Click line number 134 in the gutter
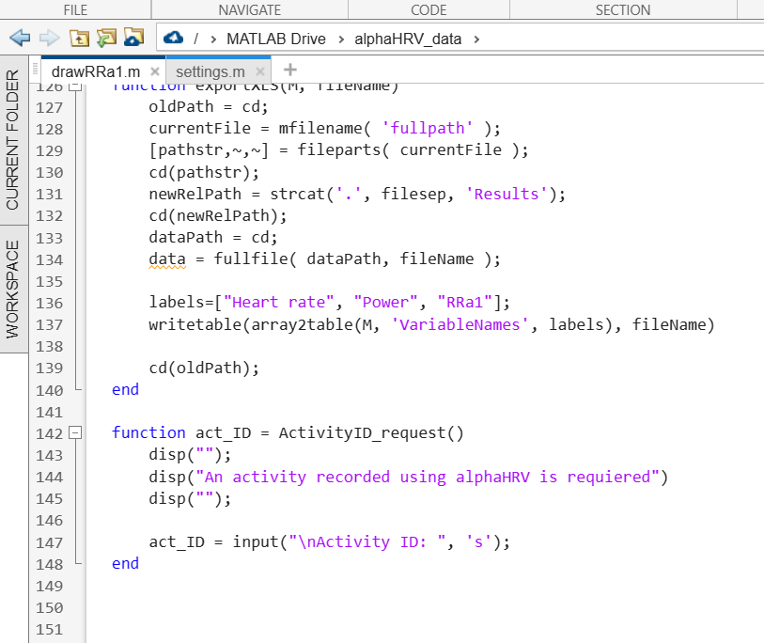The height and width of the screenshot is (643, 764). (x=49, y=259)
